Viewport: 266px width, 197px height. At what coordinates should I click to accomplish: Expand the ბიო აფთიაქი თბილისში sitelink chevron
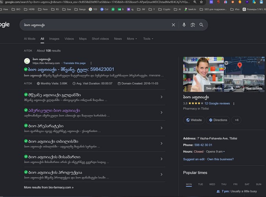tap(161, 143)
